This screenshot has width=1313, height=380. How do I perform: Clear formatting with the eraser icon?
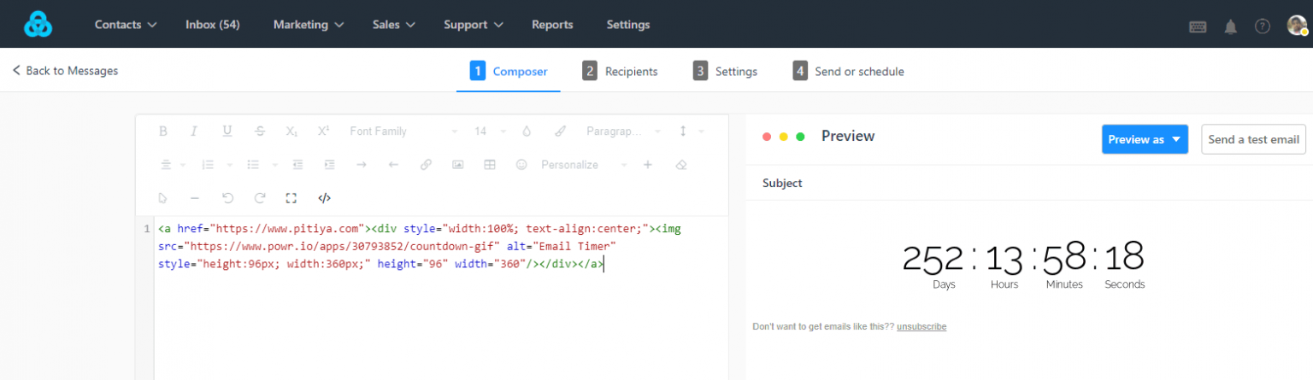tap(680, 165)
